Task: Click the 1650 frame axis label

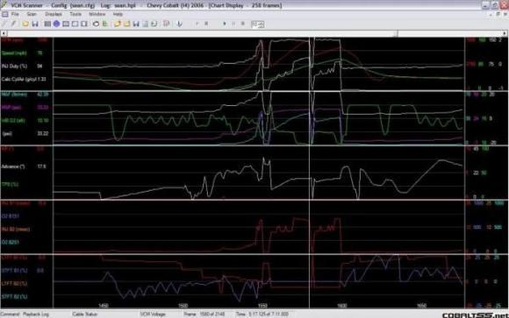Action: coord(421,306)
